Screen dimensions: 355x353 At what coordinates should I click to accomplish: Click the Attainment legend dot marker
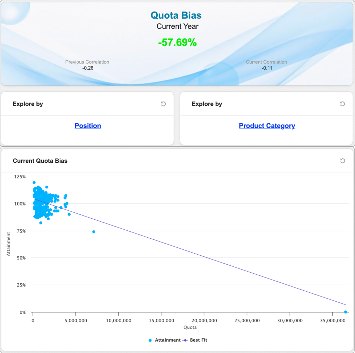tap(150, 340)
